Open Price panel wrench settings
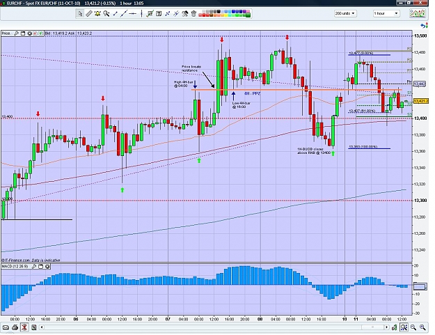 (16, 33)
